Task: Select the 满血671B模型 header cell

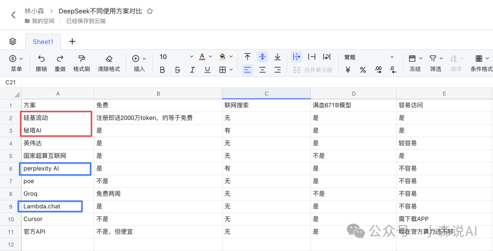Action: [353, 105]
